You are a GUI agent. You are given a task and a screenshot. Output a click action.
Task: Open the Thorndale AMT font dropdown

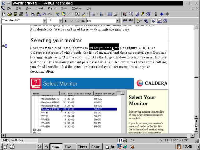pos(44,21)
